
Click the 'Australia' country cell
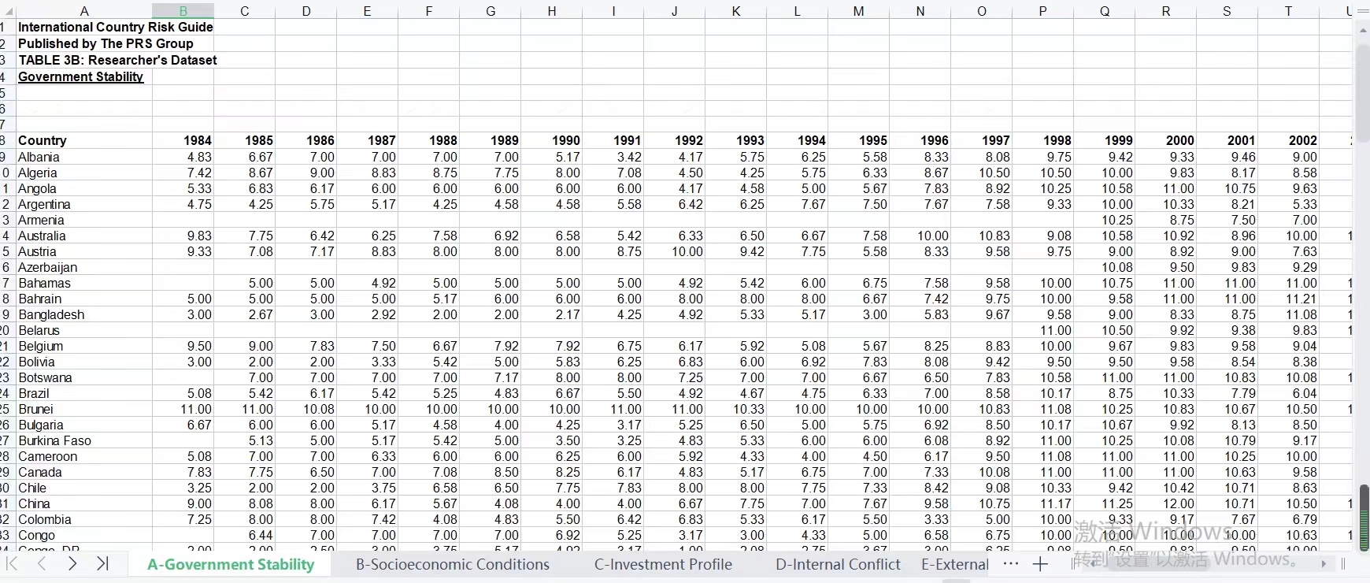pos(84,236)
